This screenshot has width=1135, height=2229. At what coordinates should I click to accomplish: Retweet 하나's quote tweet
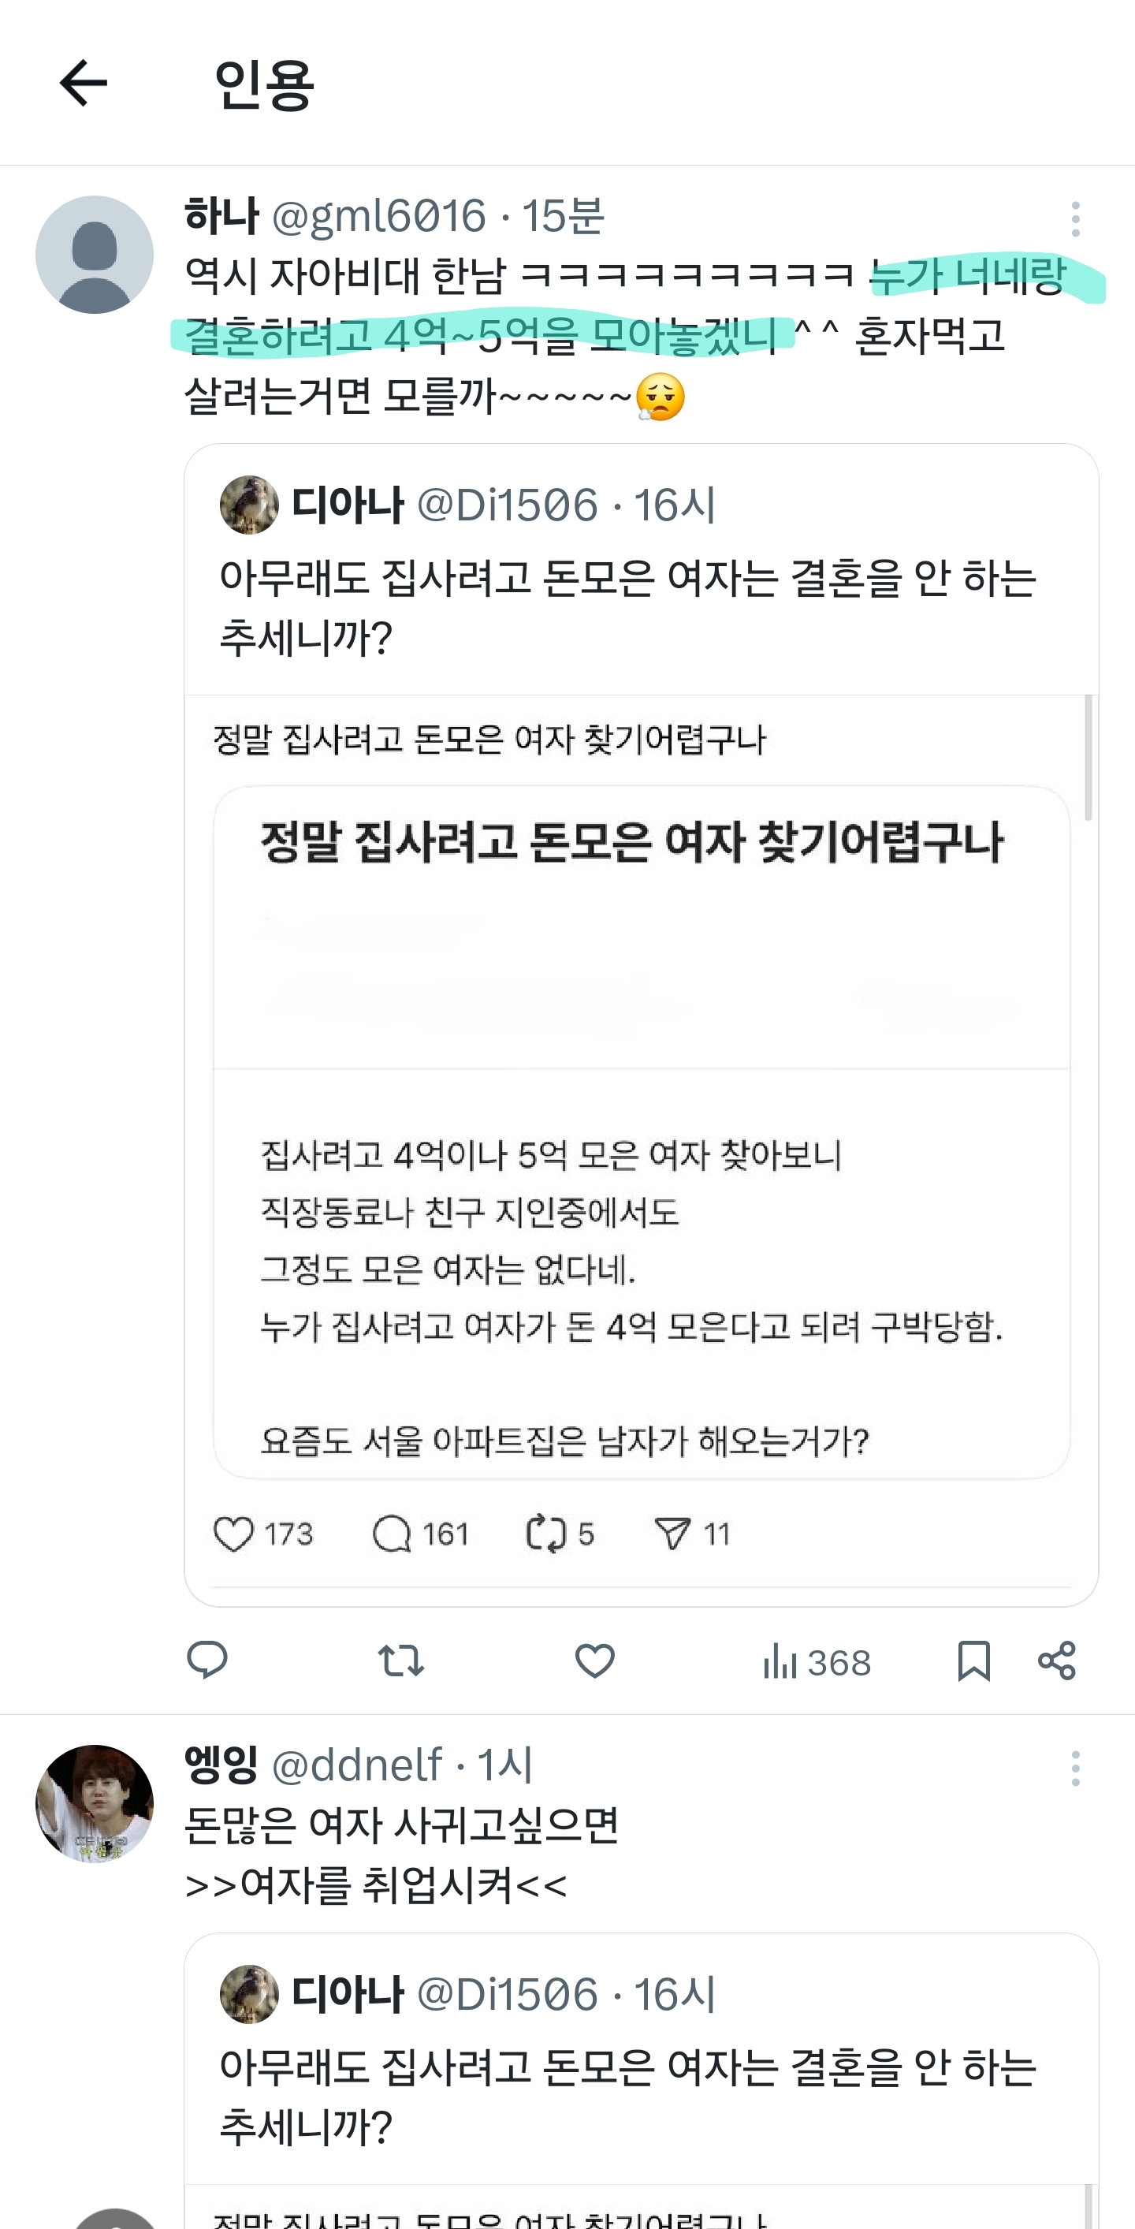pos(400,1661)
